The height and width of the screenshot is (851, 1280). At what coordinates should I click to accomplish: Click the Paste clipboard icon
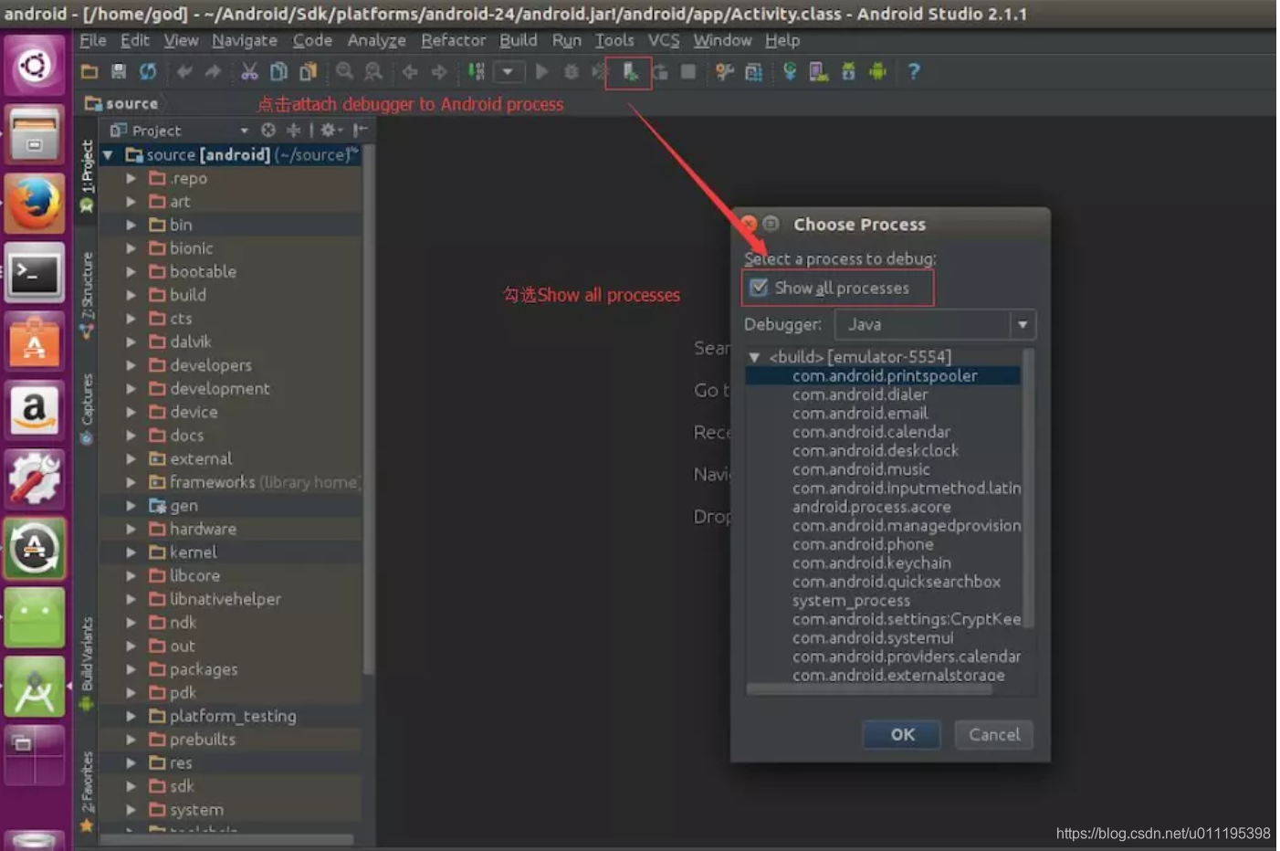click(x=309, y=71)
